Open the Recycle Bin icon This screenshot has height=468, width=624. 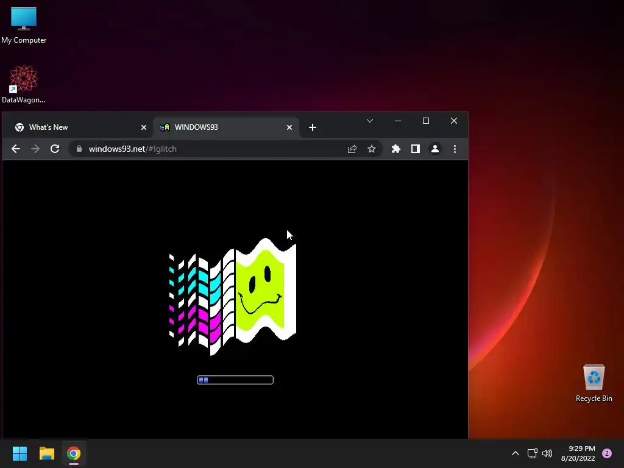594,383
